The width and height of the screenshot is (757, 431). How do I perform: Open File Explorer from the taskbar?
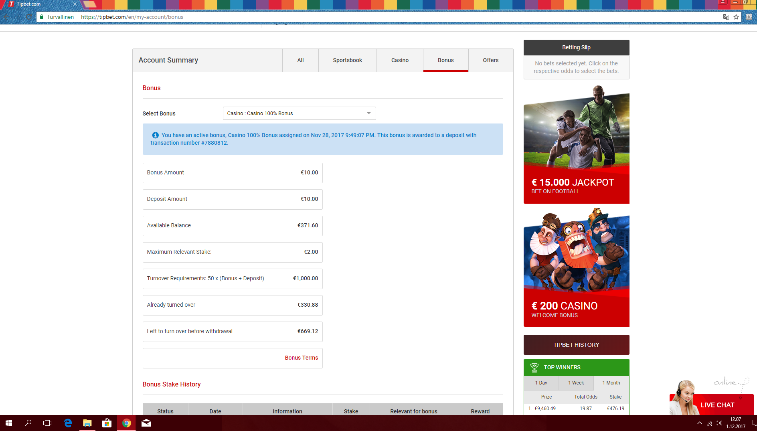click(x=87, y=423)
